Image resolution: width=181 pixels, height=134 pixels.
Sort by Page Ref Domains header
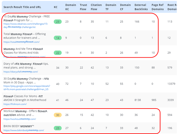[158, 7]
